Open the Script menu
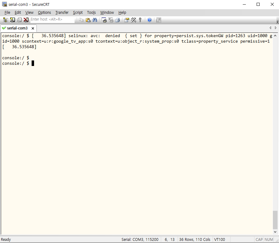This screenshot has width=279, height=243. pos(78,13)
